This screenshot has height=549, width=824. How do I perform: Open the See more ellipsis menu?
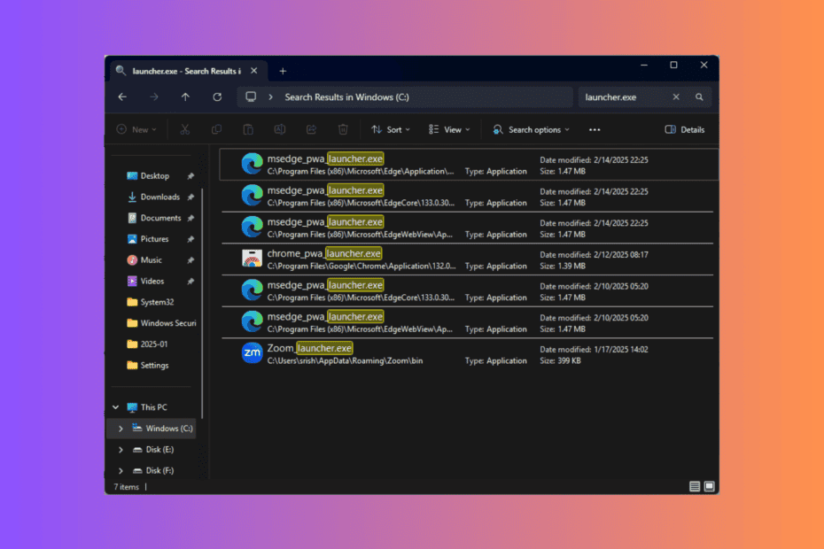point(595,129)
